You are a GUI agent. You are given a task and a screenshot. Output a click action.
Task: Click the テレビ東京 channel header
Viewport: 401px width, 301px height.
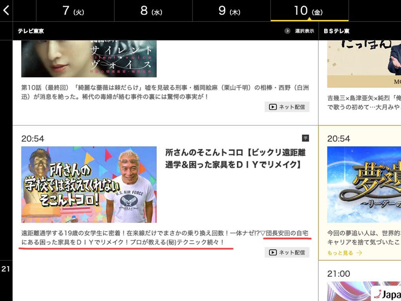(31, 31)
